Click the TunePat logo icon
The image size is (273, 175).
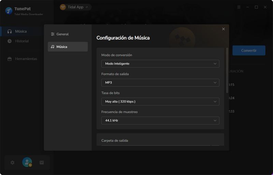click(x=9, y=11)
